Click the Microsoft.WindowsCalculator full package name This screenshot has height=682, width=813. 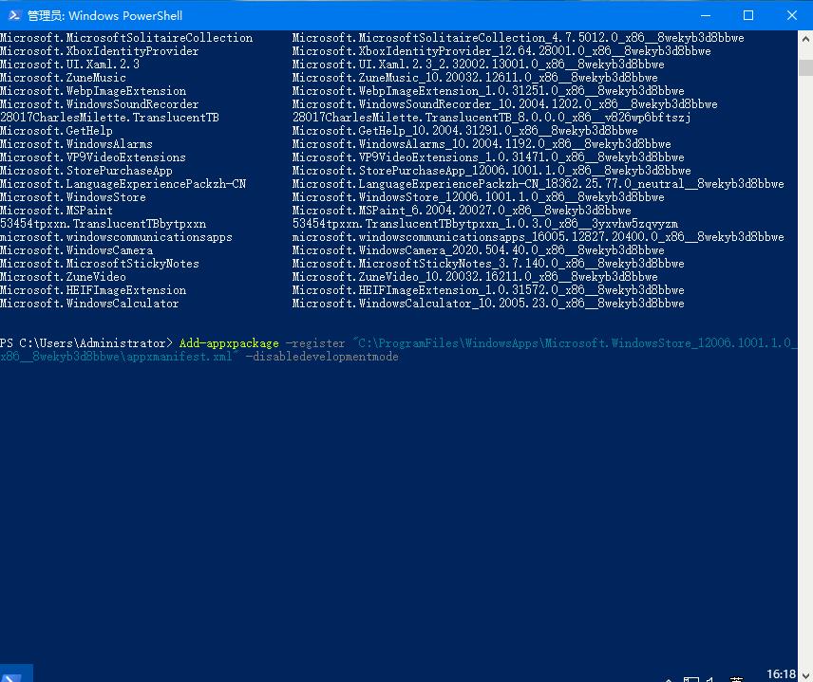pyautogui.click(x=488, y=303)
